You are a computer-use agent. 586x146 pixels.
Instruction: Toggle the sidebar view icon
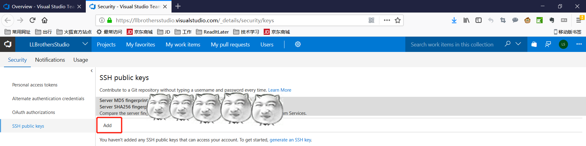479,20
